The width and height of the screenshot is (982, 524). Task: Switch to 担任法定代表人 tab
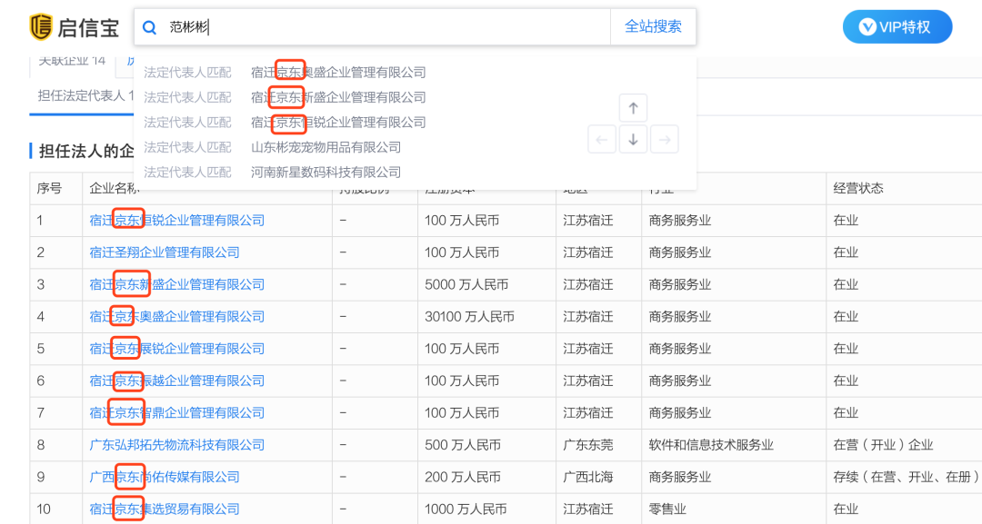pyautogui.click(x=84, y=95)
